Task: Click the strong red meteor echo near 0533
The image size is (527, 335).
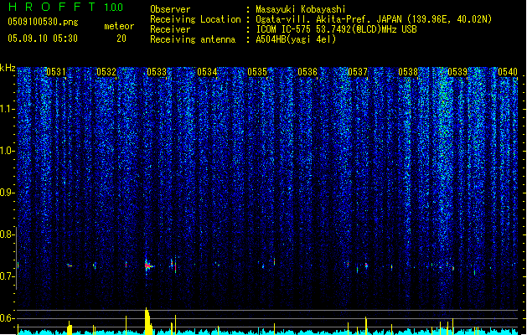Action: point(148,265)
